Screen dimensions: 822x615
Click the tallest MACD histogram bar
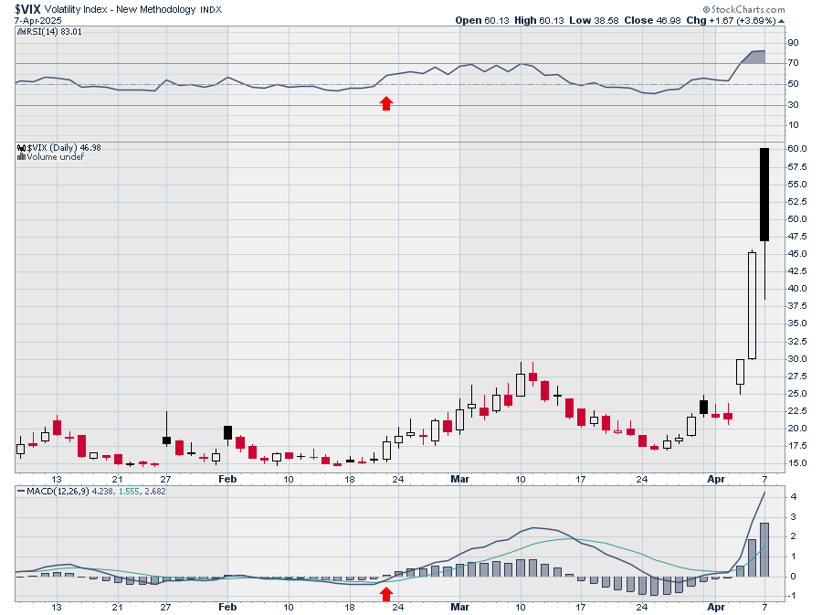click(764, 549)
